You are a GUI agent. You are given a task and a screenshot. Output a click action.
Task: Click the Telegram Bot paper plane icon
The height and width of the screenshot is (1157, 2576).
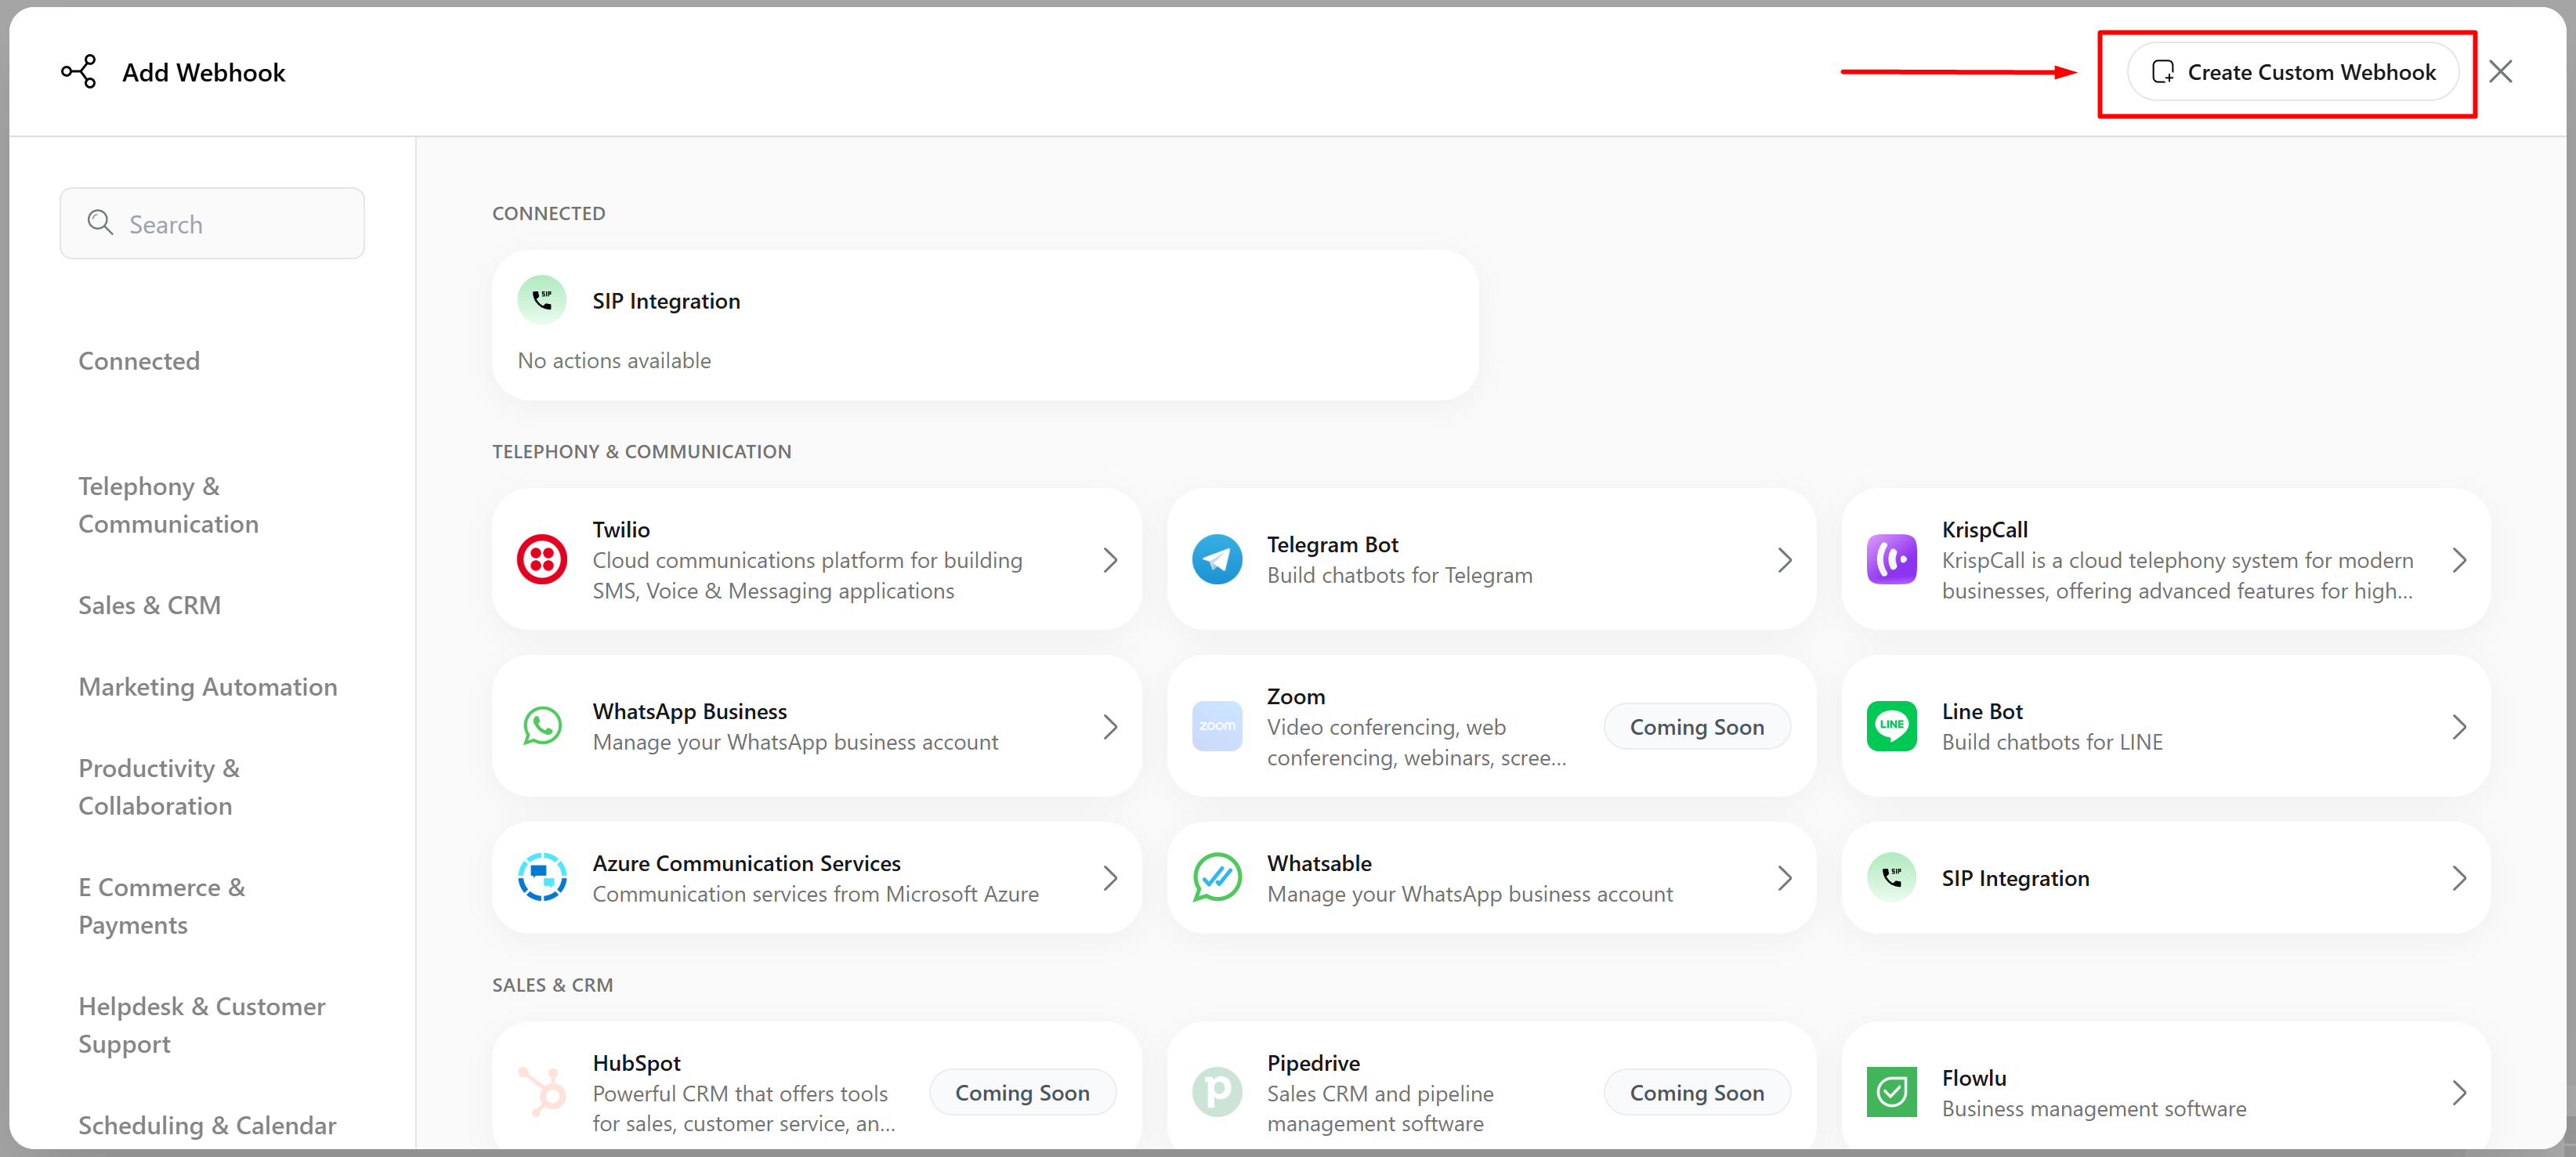click(x=1217, y=559)
